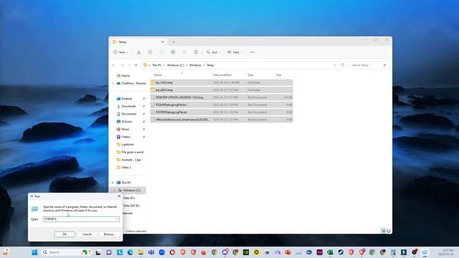Screen dimensions: 459x258
Task: Click the Open text field in the Run dialog
Action: click(x=81, y=219)
